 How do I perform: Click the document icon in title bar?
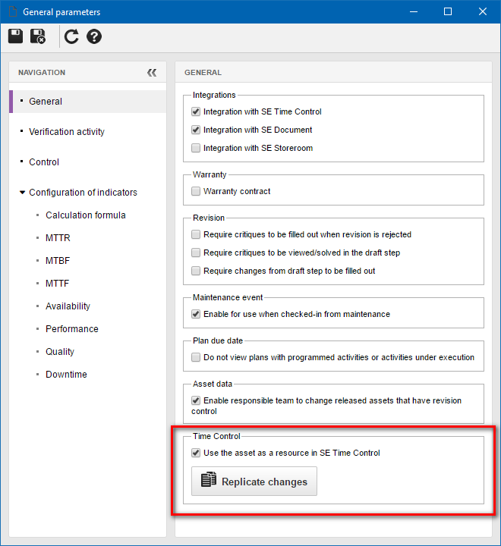[13, 11]
